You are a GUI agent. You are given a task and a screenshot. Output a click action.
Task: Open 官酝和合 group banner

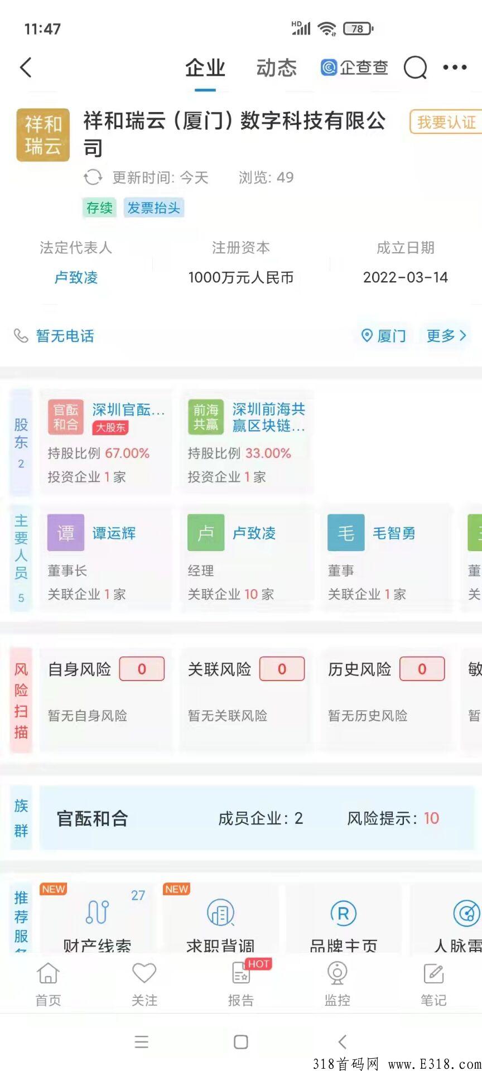[x=257, y=818]
